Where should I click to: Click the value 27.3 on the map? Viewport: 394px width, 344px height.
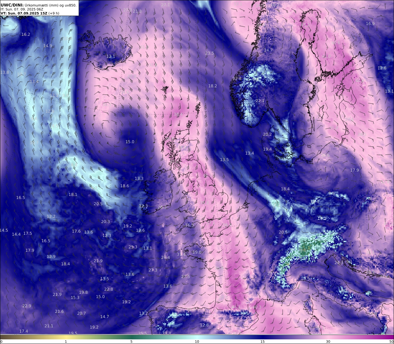(153, 270)
